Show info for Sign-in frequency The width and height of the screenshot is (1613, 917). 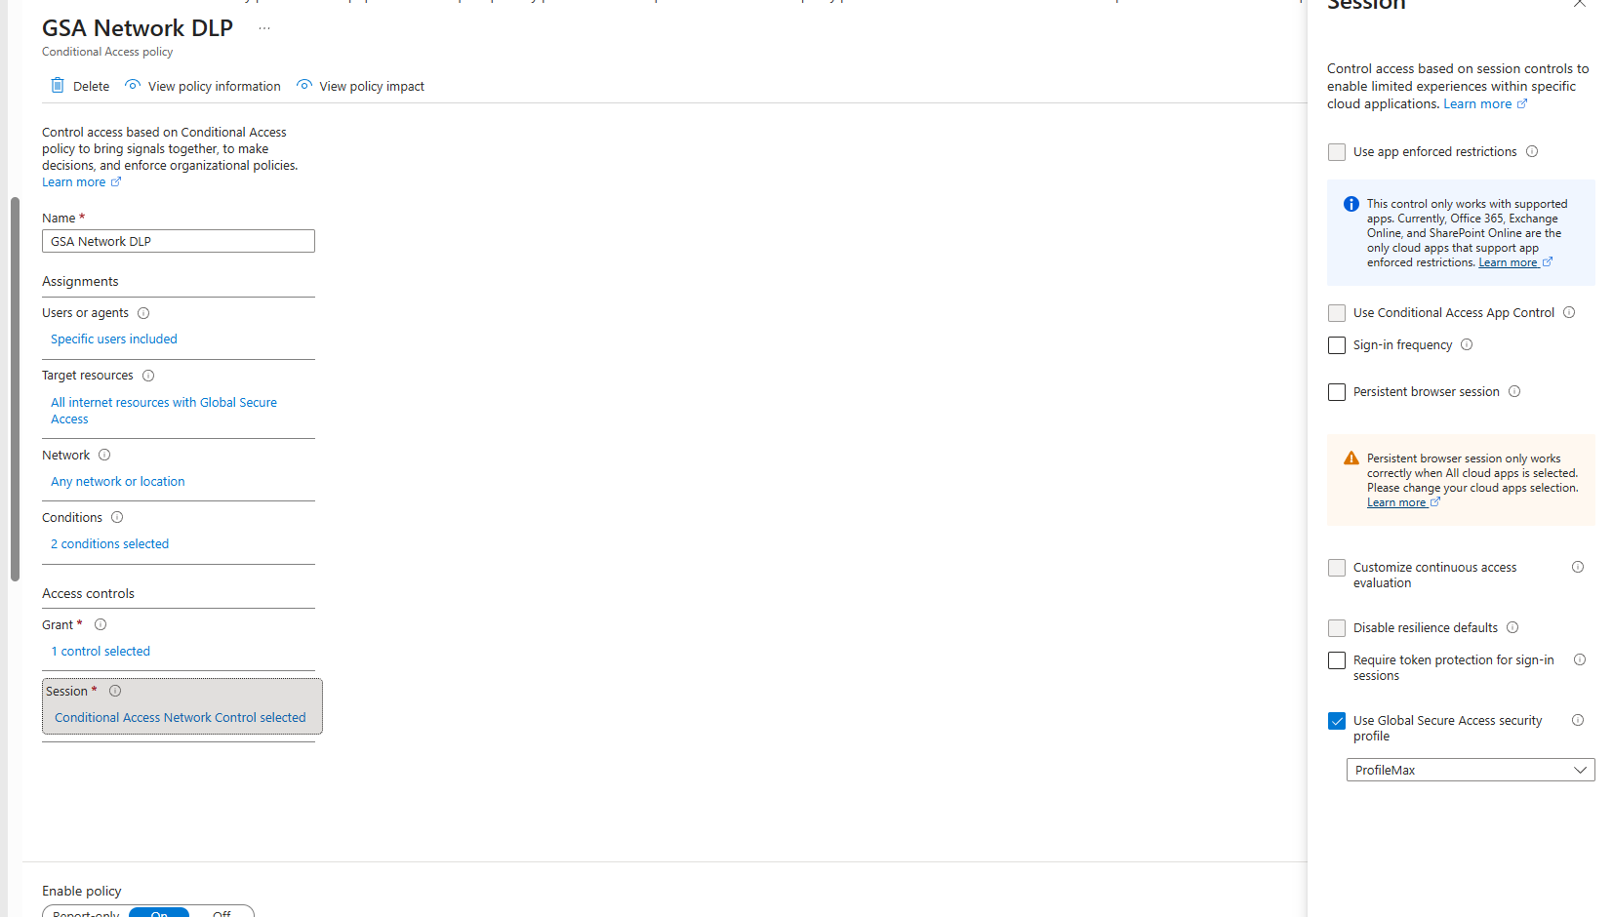point(1467,345)
